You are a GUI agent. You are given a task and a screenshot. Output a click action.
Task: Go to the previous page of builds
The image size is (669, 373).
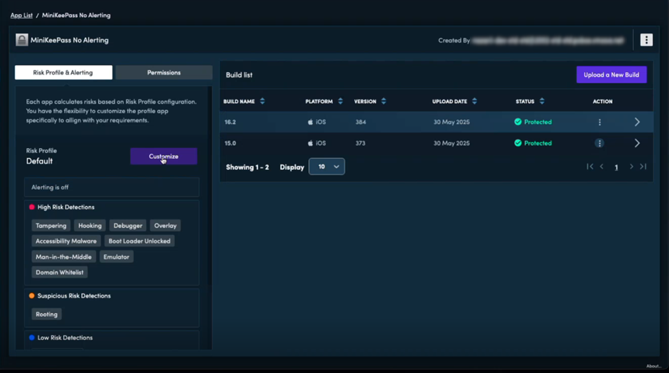[x=602, y=167]
